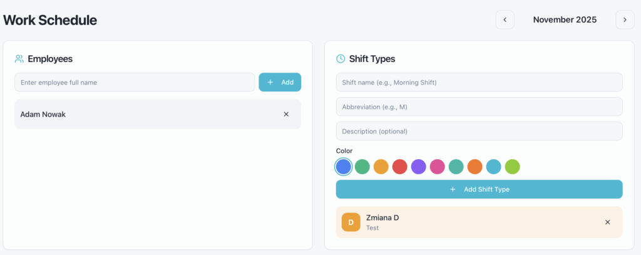The image size is (641, 255).
Task: Go to previous month using left chevron
Action: (x=505, y=19)
